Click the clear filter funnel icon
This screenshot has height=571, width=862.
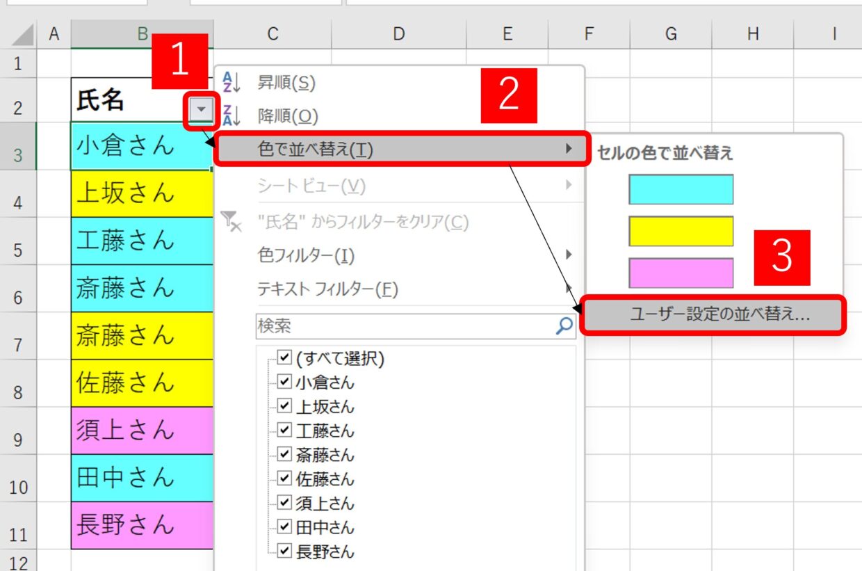pos(231,222)
